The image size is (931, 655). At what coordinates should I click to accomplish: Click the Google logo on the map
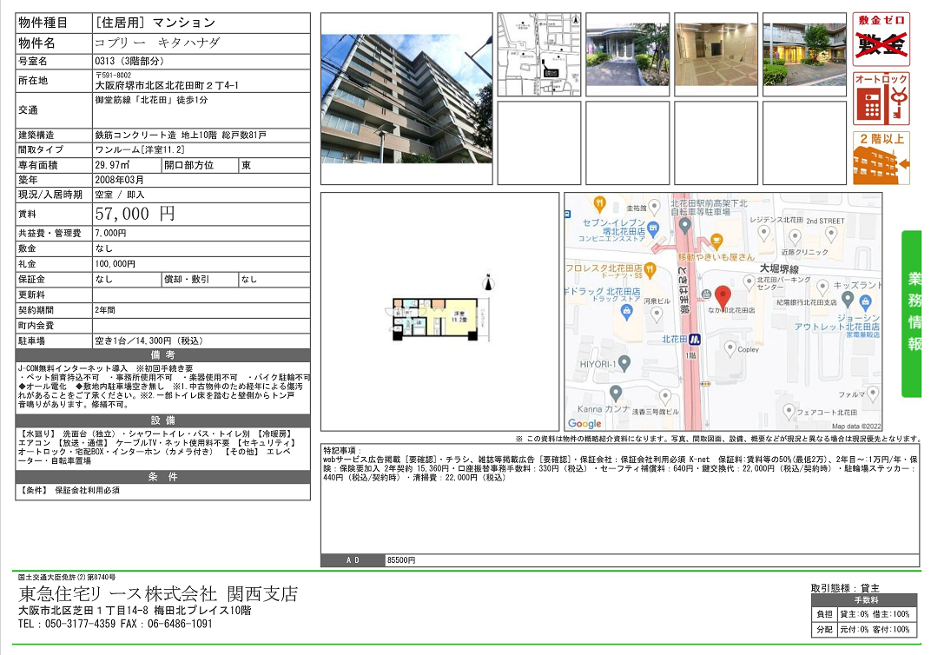[x=584, y=423]
